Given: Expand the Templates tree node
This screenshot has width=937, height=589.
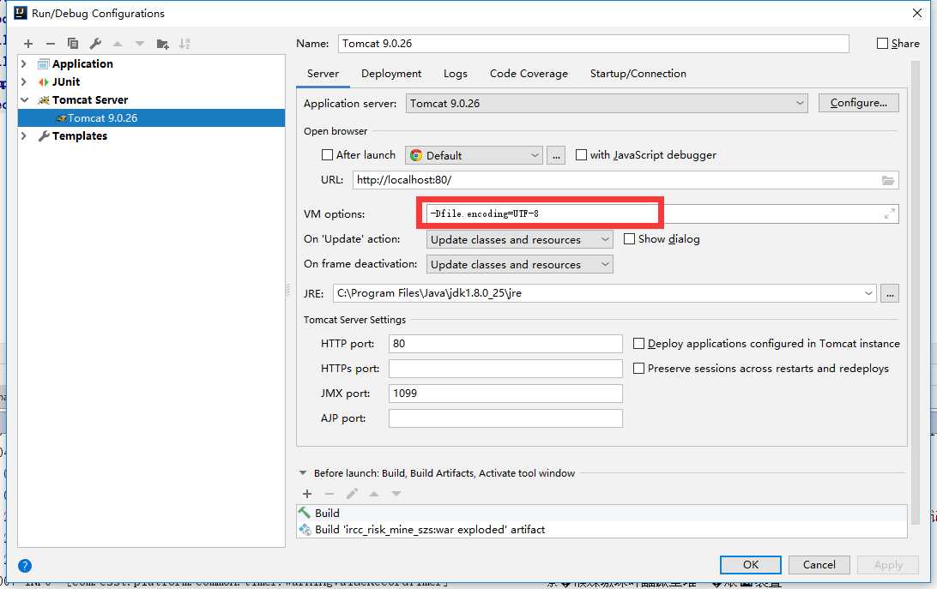Looking at the screenshot, I should pos(24,135).
